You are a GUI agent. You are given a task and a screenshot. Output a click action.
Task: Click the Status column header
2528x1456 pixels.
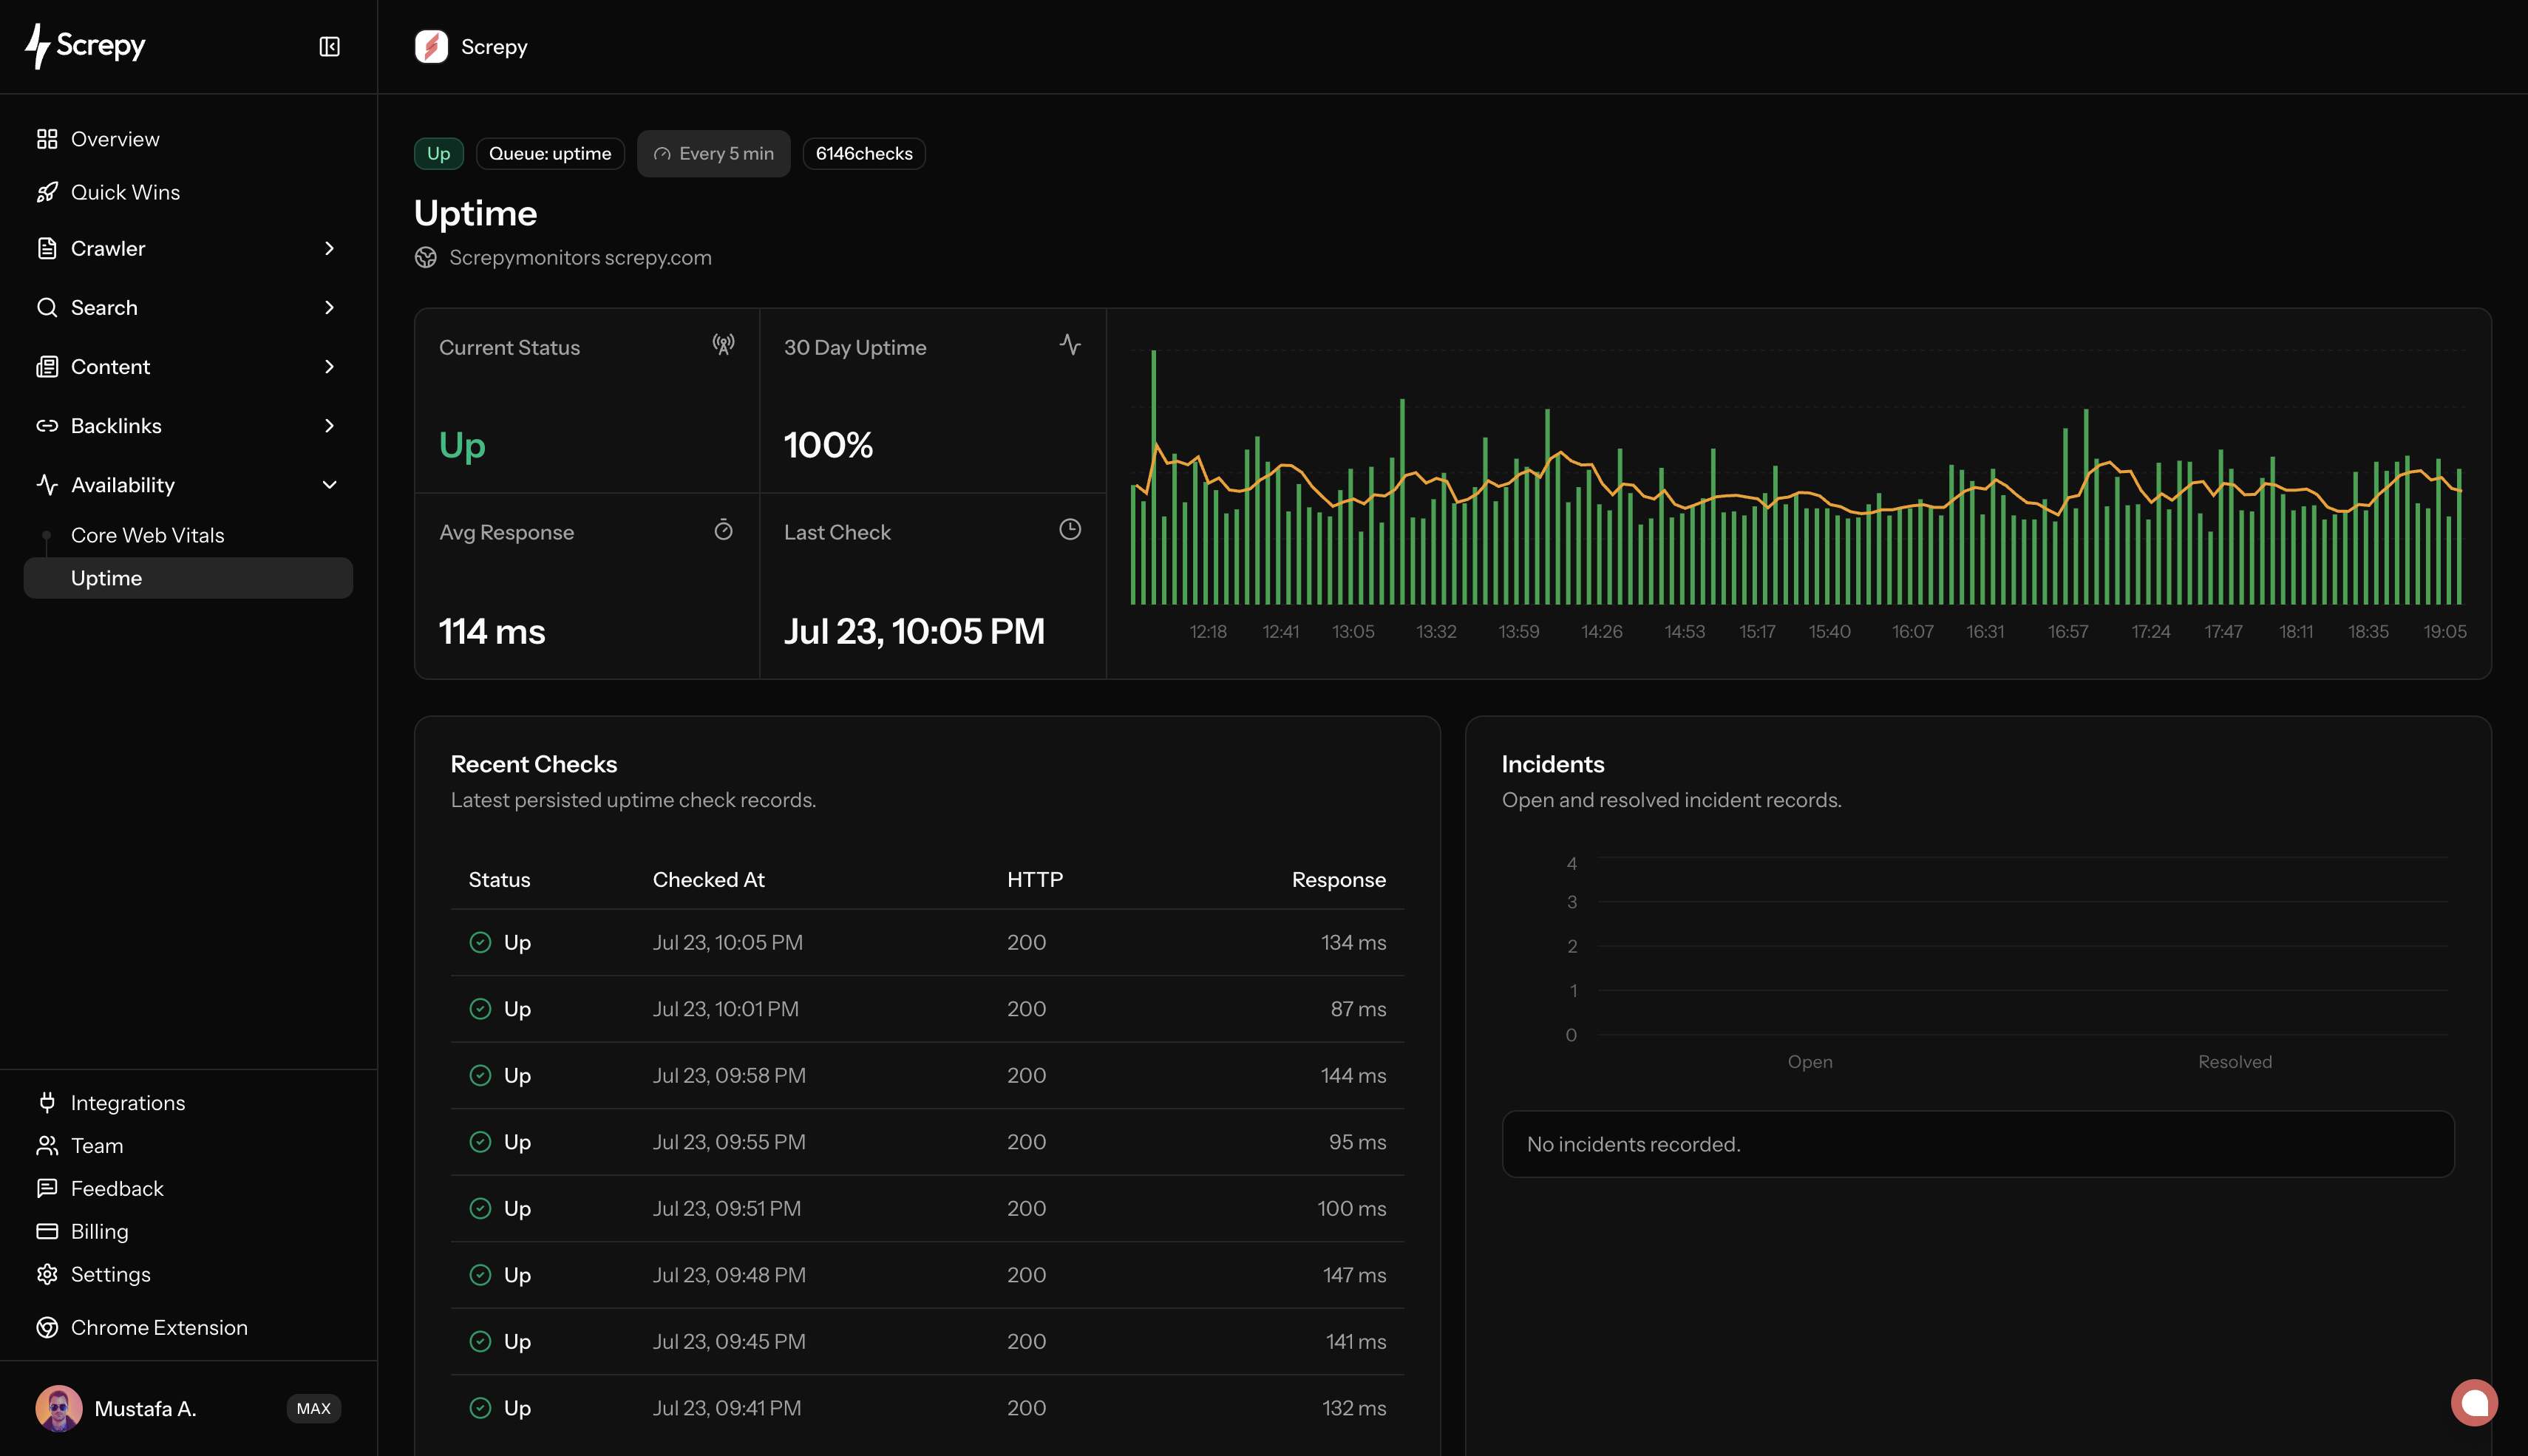pos(499,879)
